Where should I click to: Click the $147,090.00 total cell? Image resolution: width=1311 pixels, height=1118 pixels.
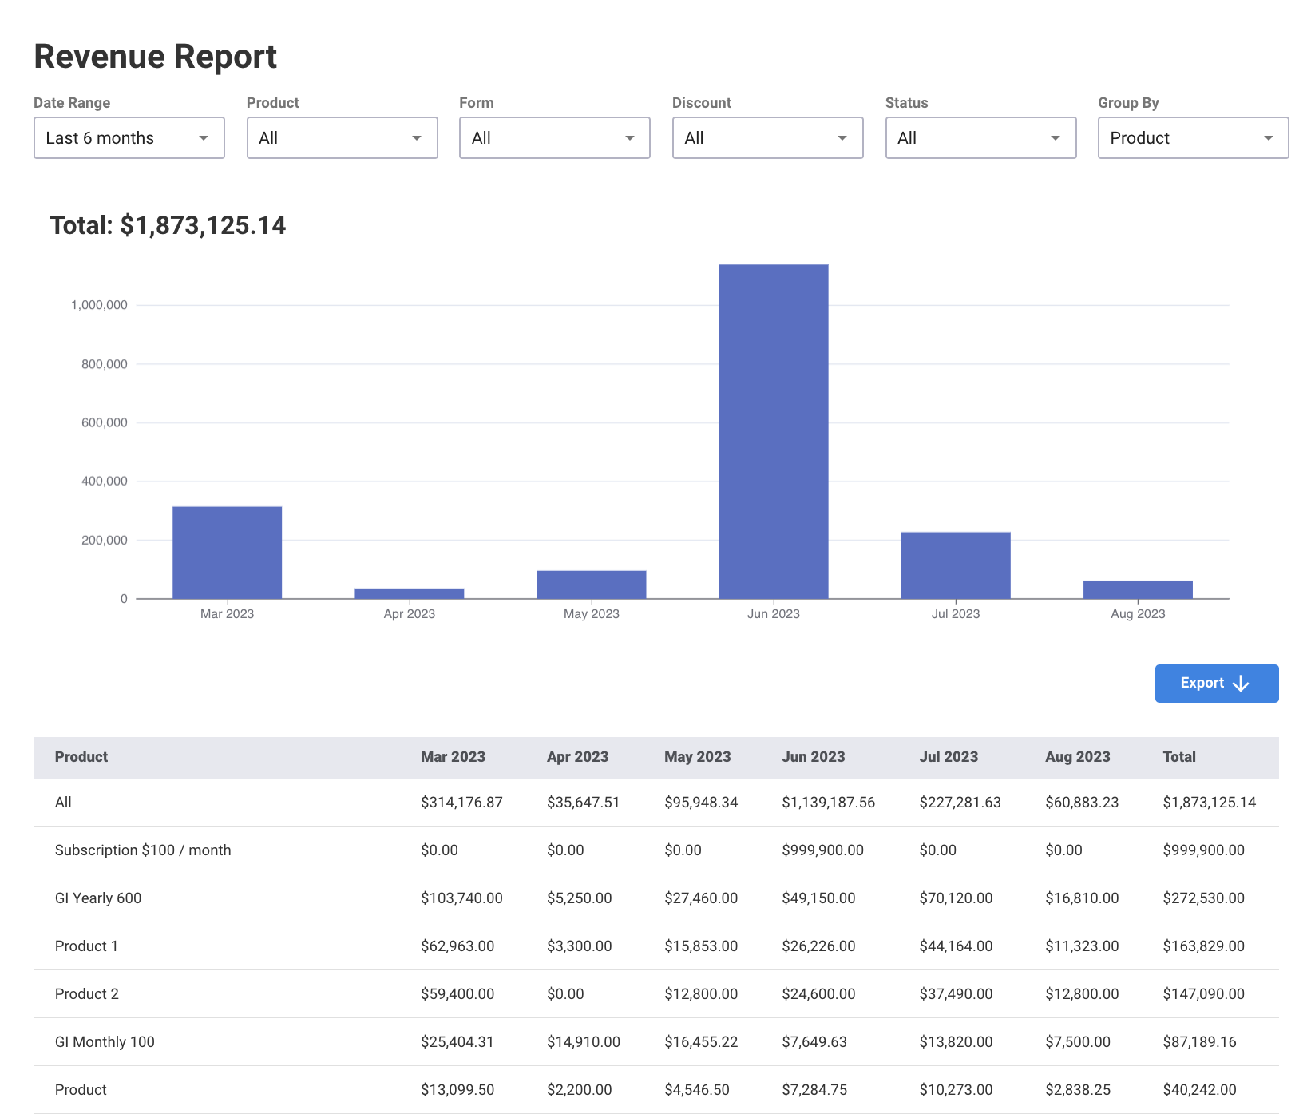(x=1203, y=994)
